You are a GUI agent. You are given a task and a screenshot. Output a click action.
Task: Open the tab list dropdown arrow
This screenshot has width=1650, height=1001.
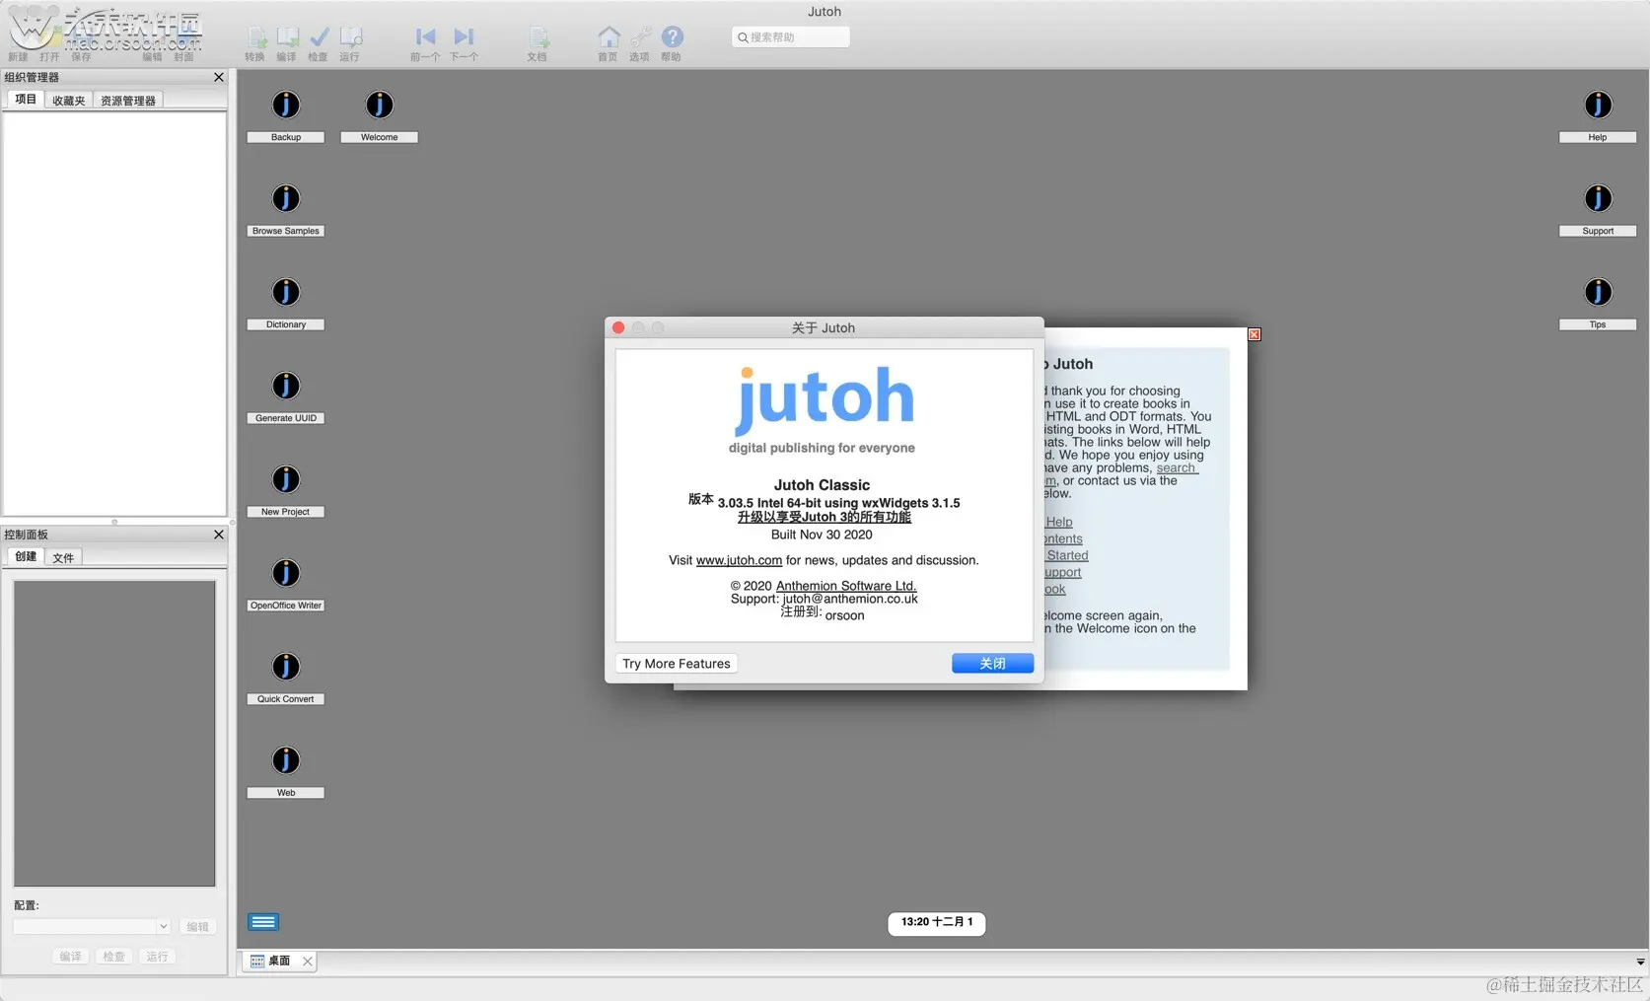pyautogui.click(x=1640, y=962)
